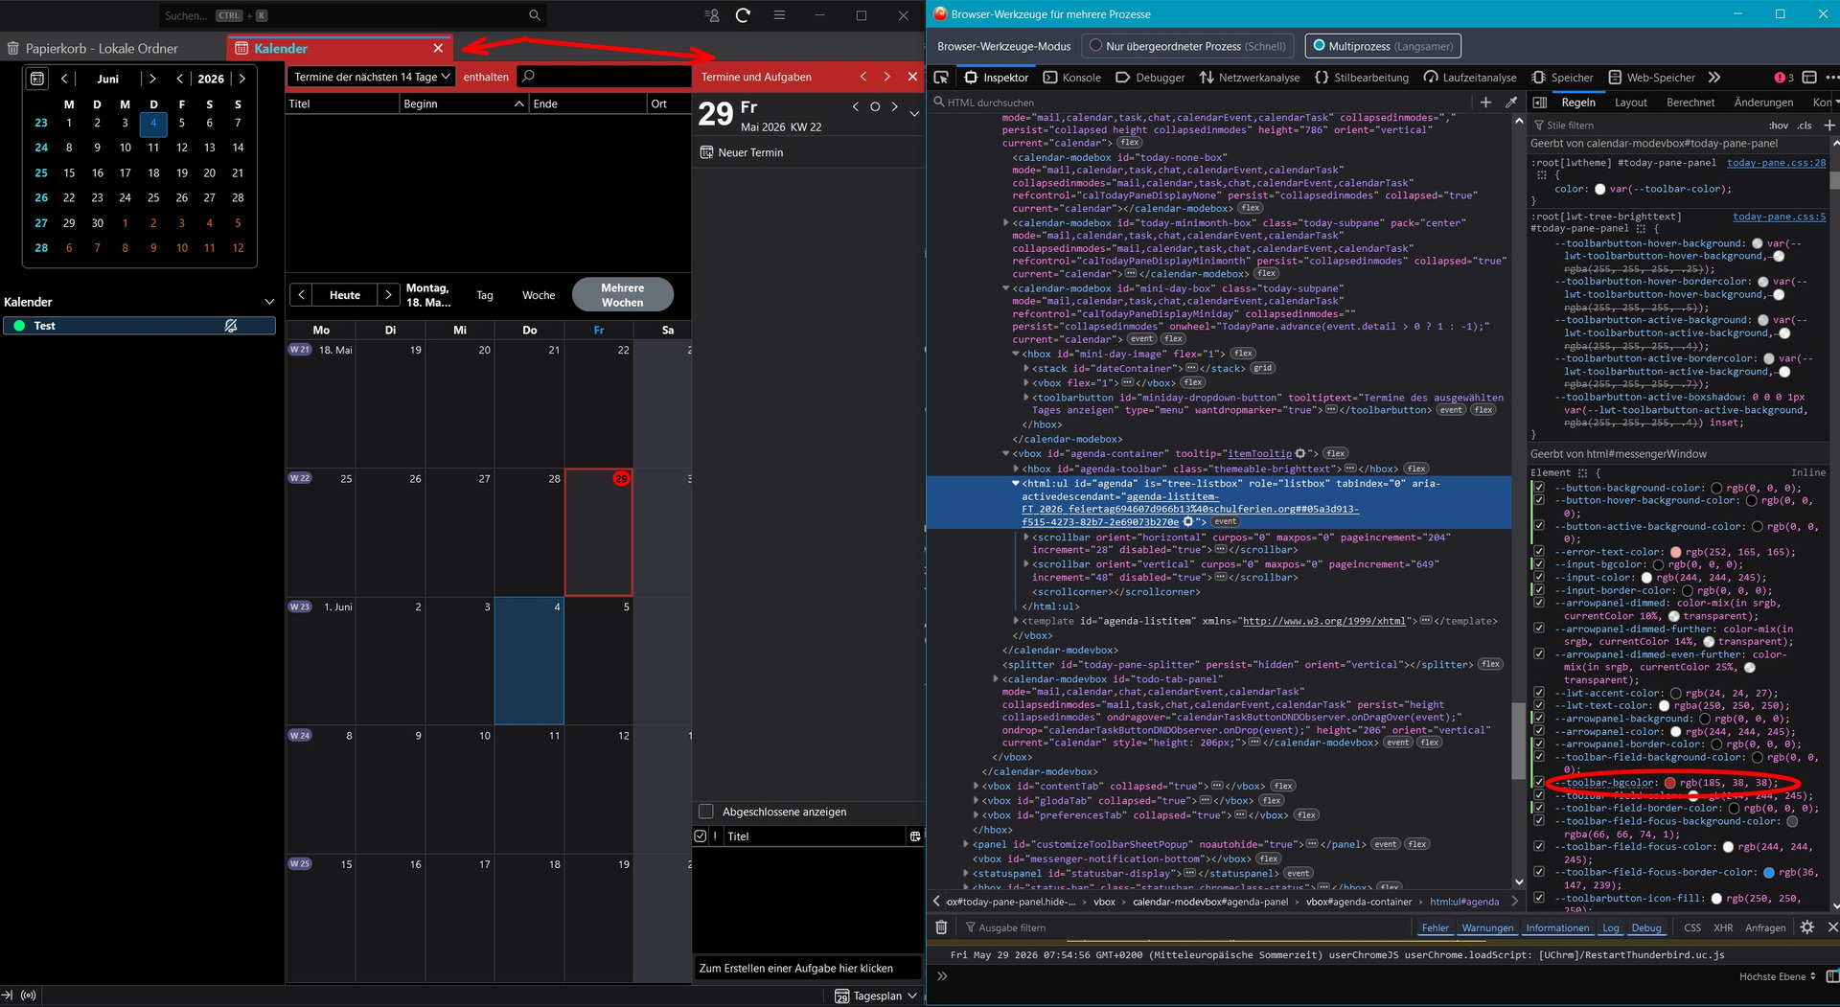1840x1007 pixels.
Task: Clear the console output with trash icon
Action: [941, 927]
